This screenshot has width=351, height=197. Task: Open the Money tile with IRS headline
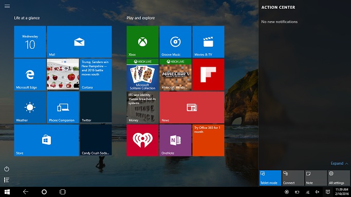[x=142, y=107]
